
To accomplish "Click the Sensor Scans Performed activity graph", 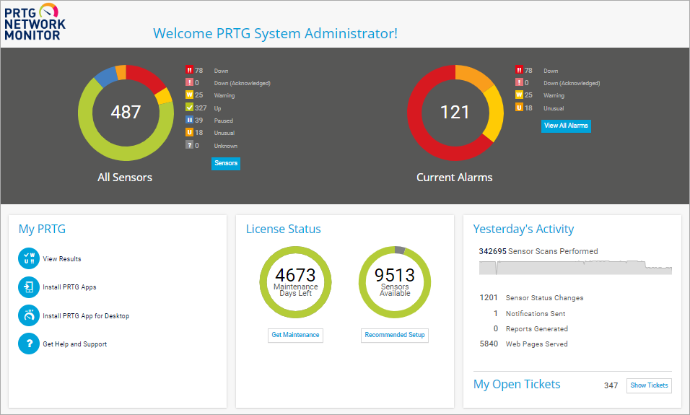I will pyautogui.click(x=575, y=267).
